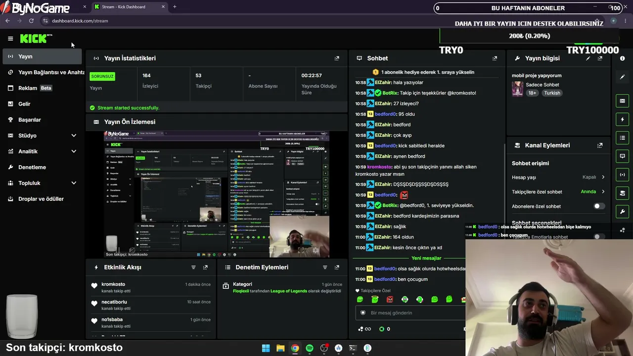Image resolution: width=633 pixels, height=356 pixels.
Task: Pop out the Sohbet chat panel
Action: pos(495,58)
